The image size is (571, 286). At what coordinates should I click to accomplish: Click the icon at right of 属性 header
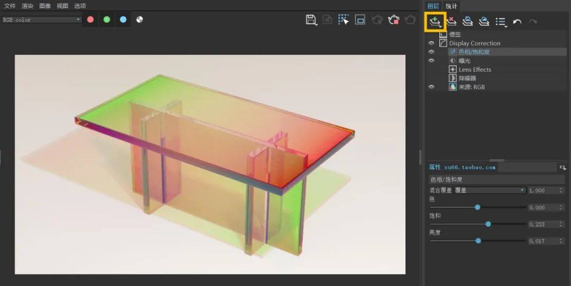pyautogui.click(x=563, y=167)
